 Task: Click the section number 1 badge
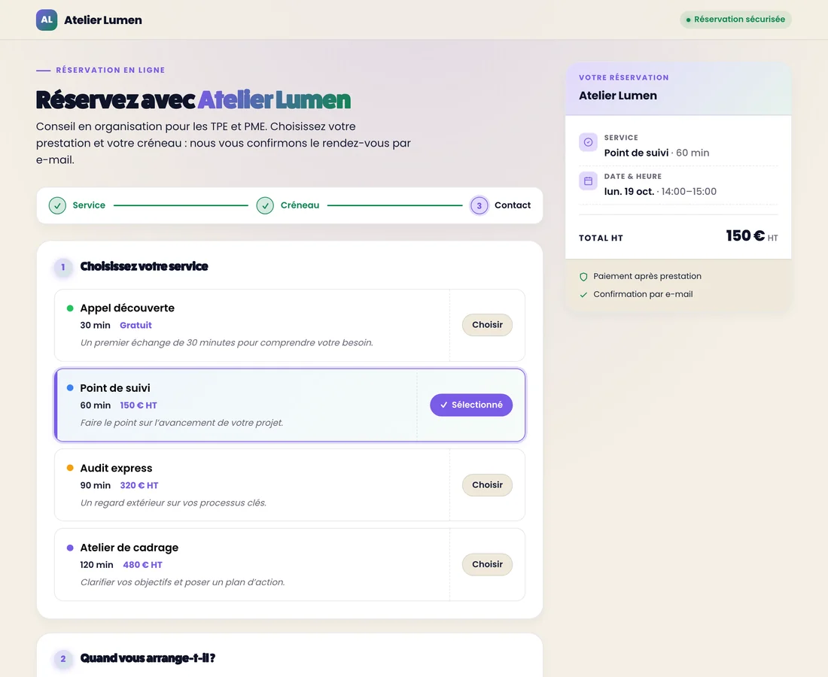(63, 267)
